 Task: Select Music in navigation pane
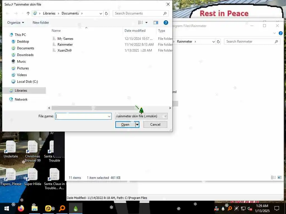[21, 62]
